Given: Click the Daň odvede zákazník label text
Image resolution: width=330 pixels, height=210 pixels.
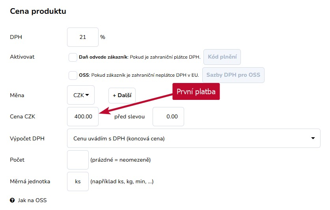Looking at the screenshot, I should point(103,57).
